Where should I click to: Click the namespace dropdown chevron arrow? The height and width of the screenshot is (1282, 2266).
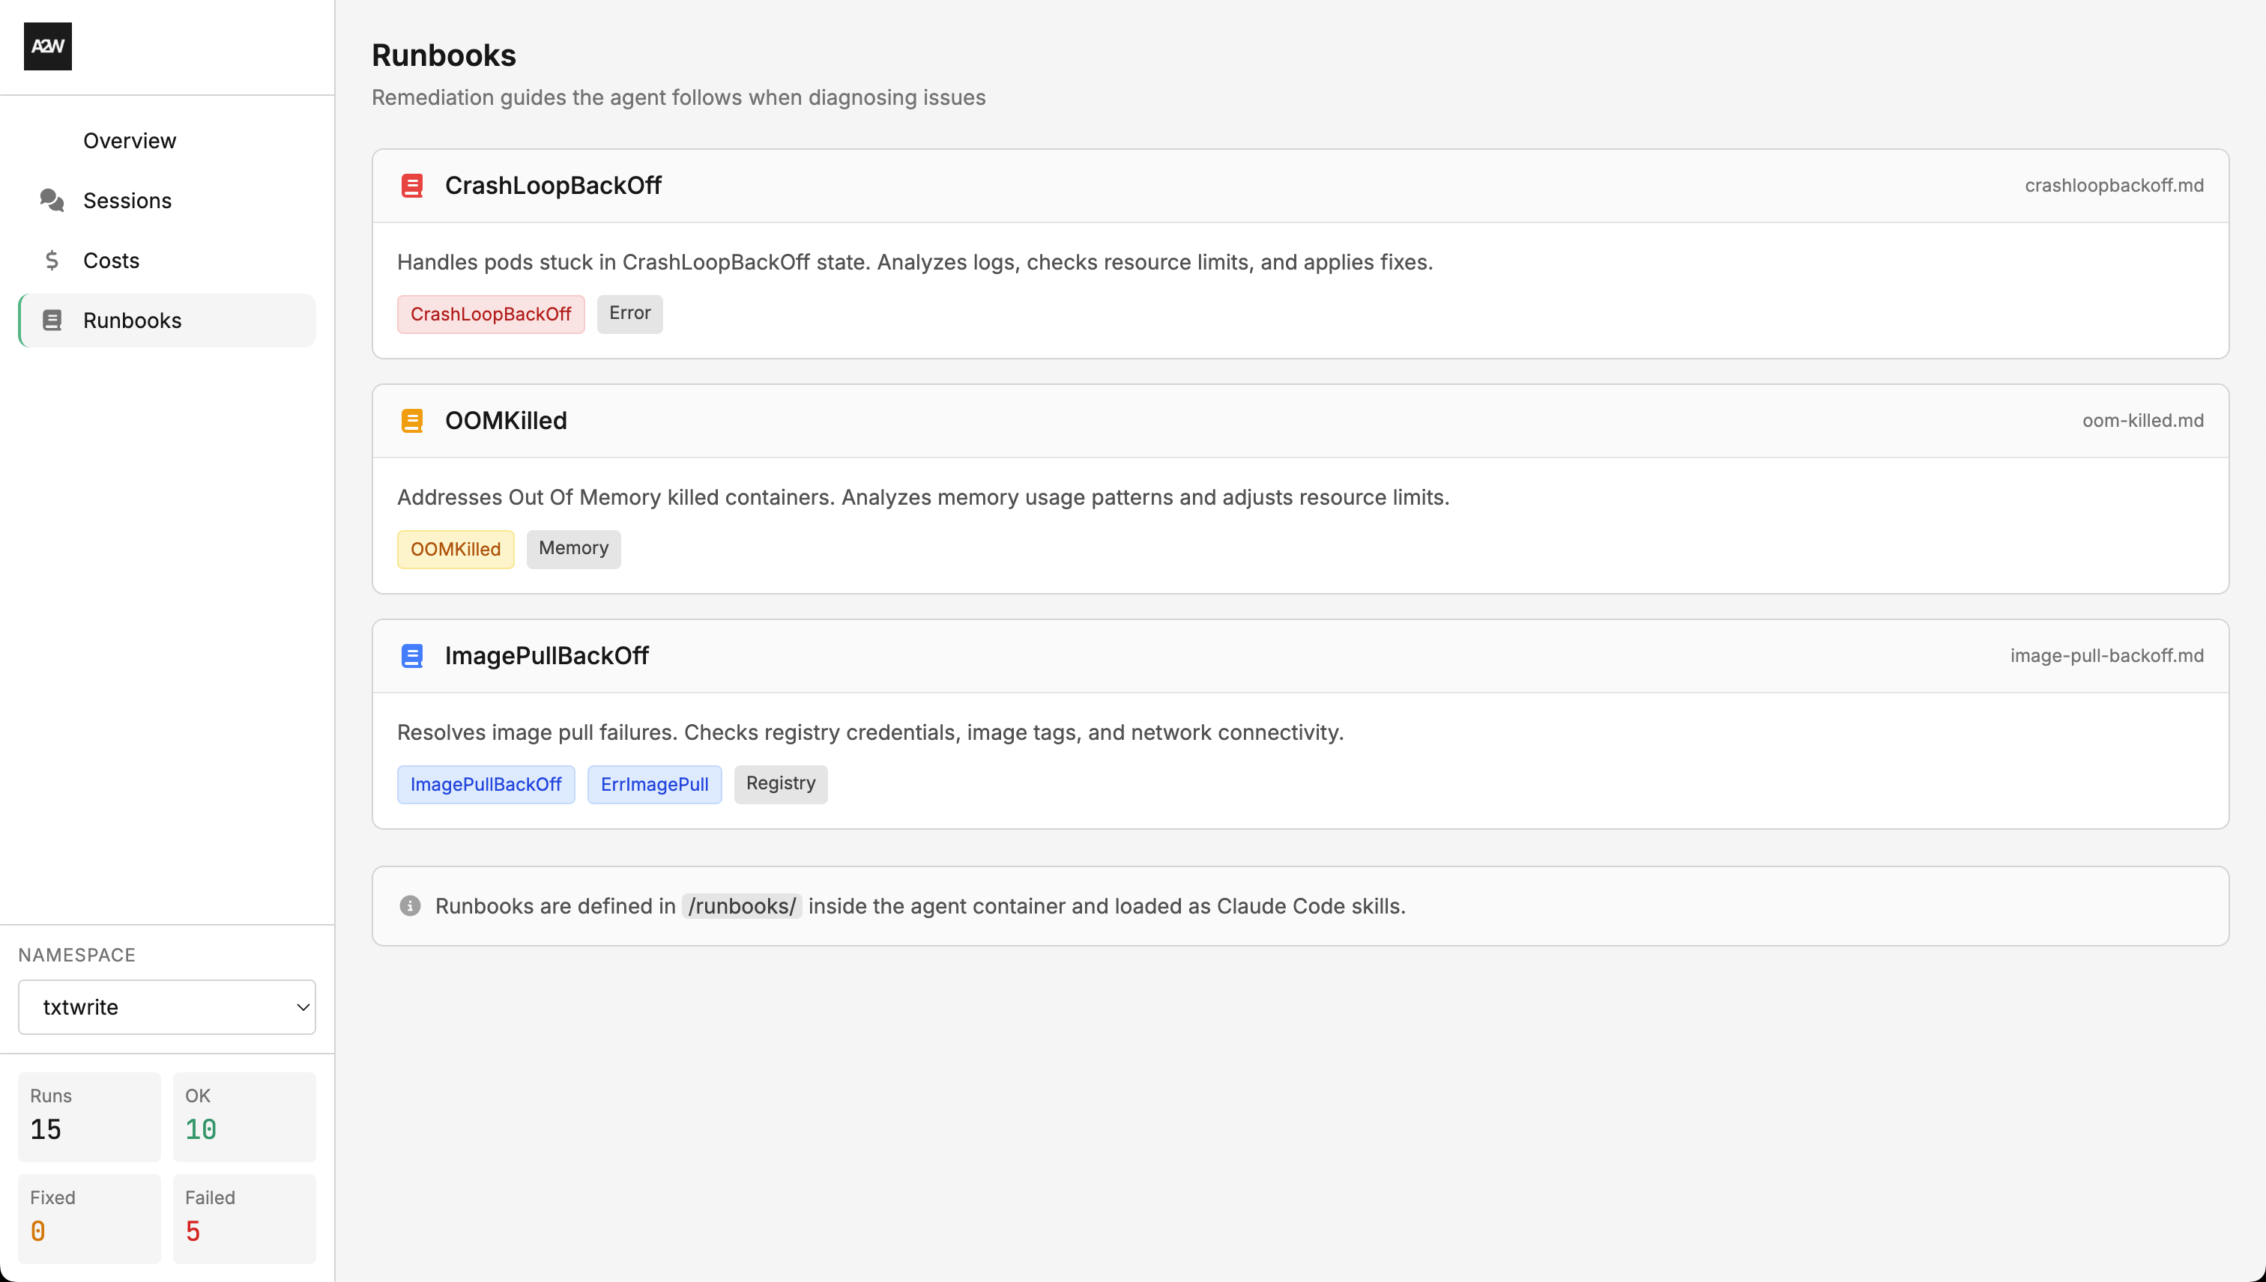coord(302,1006)
